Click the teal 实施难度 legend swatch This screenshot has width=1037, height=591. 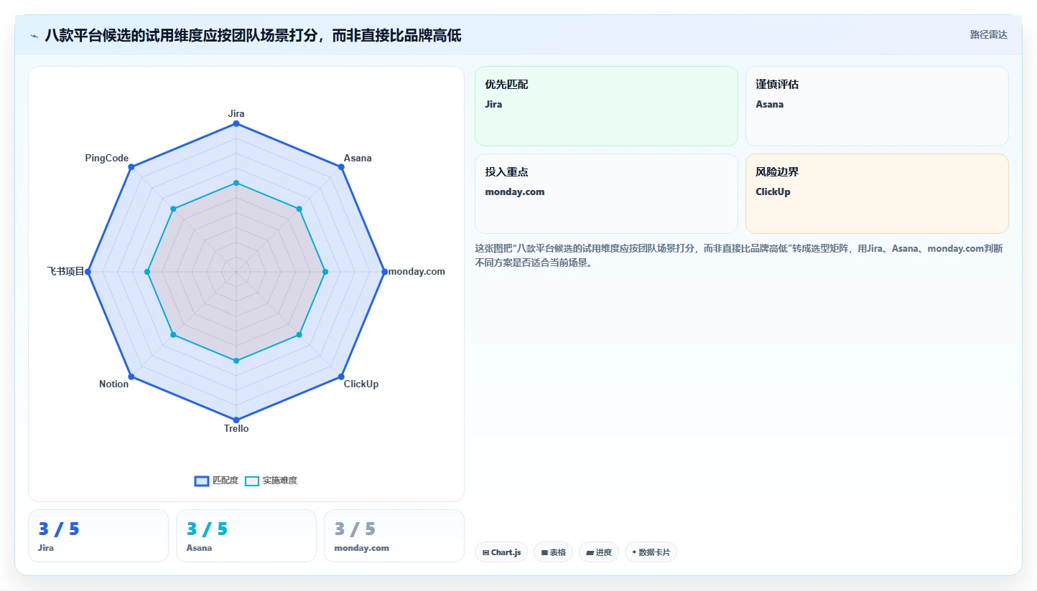click(252, 481)
